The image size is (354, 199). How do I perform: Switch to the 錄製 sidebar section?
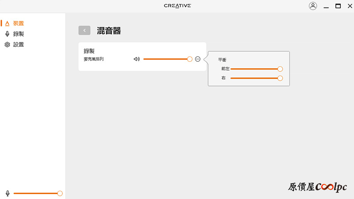(x=14, y=34)
